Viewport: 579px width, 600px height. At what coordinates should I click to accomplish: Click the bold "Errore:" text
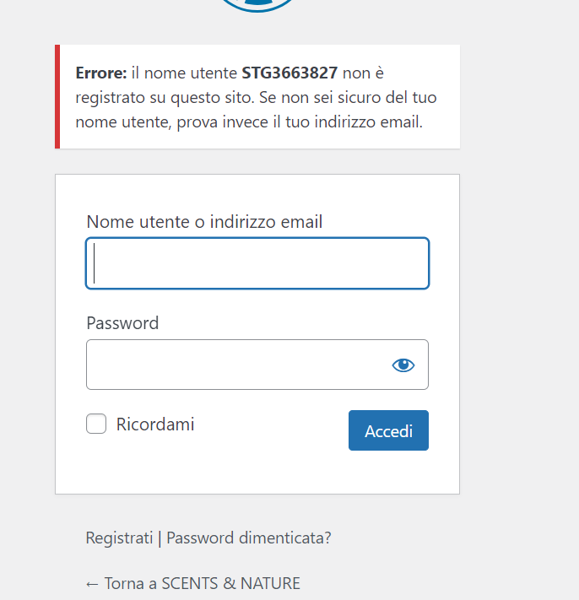101,73
